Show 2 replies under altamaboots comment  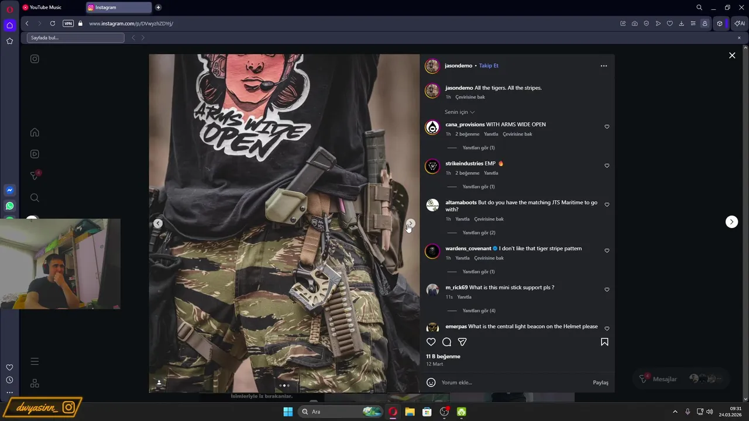click(479, 233)
